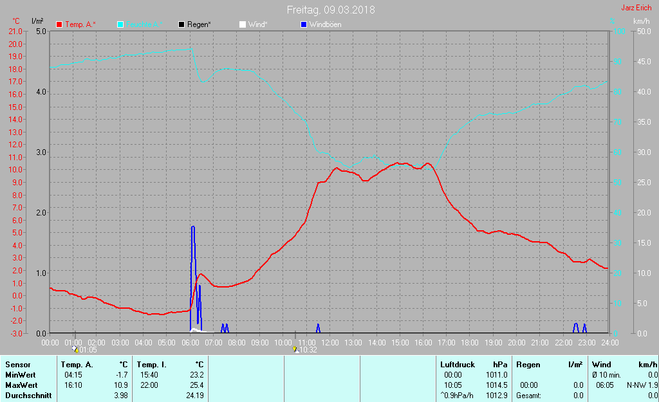The height and width of the screenshot is (402, 659).
Task: Click the maximum outdoor value '10.9'
Action: [121, 385]
